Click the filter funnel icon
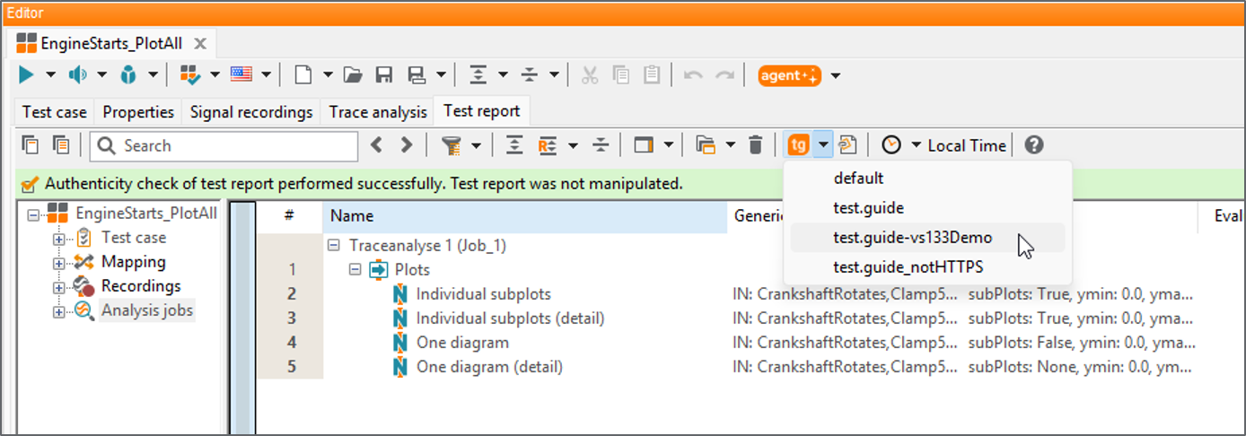1246x436 pixels. pos(452,144)
